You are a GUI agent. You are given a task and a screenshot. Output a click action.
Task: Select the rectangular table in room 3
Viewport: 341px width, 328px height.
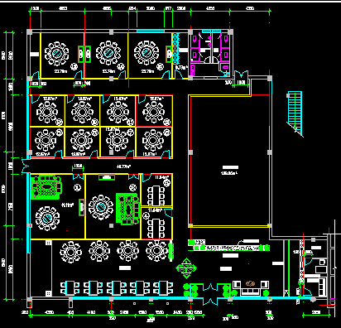pyautogui.click(x=156, y=195)
